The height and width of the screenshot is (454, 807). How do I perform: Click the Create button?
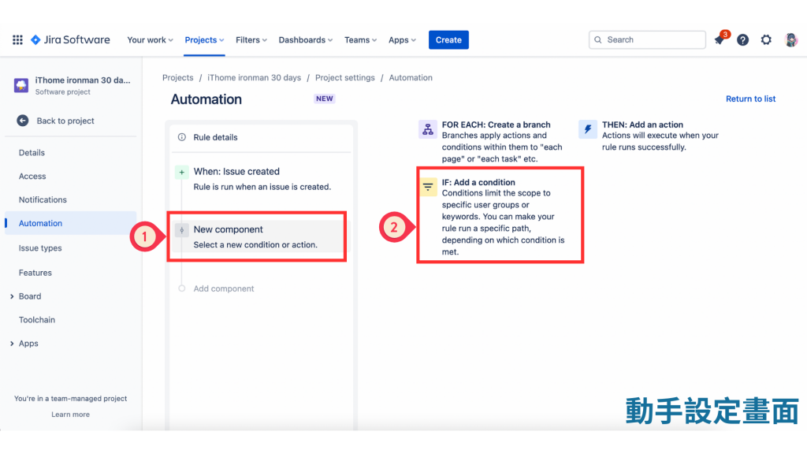coord(448,39)
